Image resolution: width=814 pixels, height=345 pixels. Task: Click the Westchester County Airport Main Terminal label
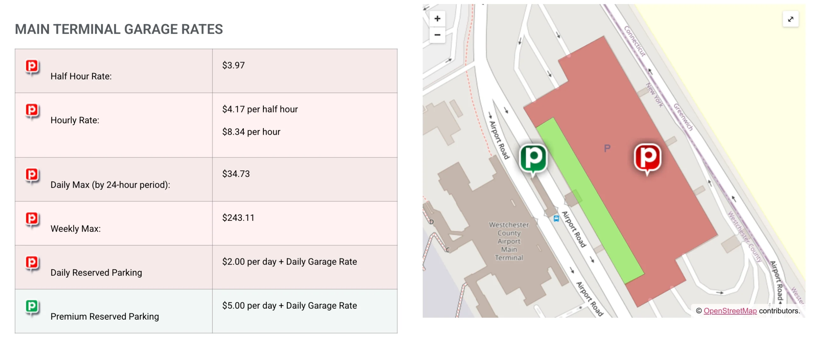pos(509,241)
